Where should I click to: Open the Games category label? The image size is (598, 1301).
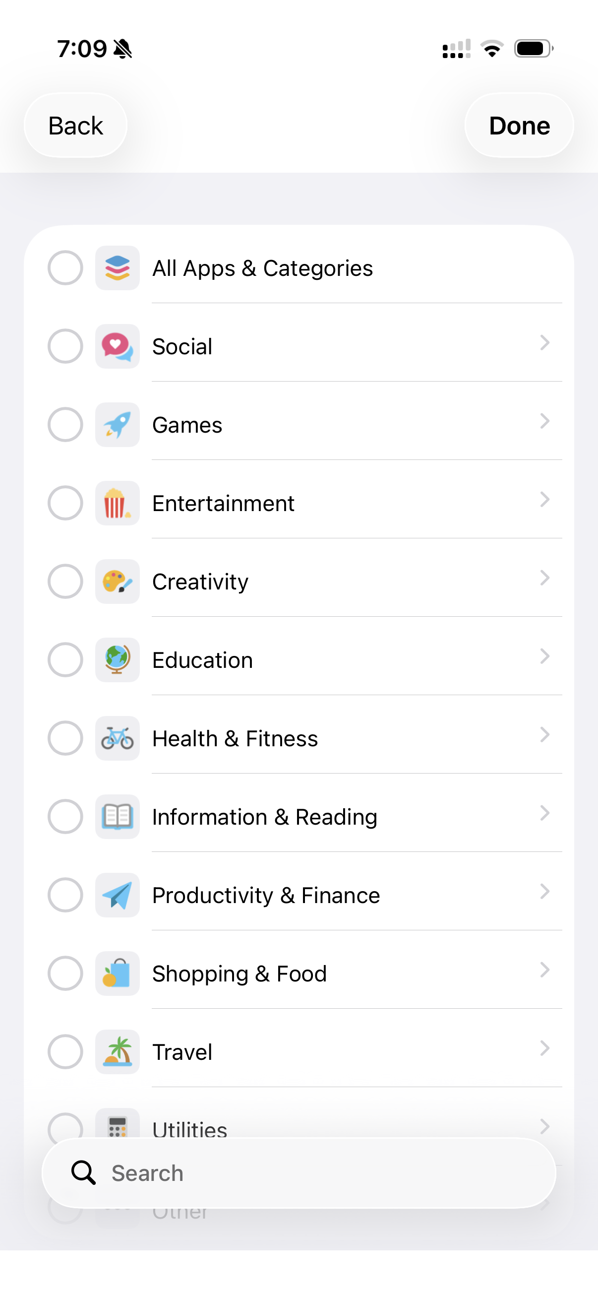click(x=187, y=425)
